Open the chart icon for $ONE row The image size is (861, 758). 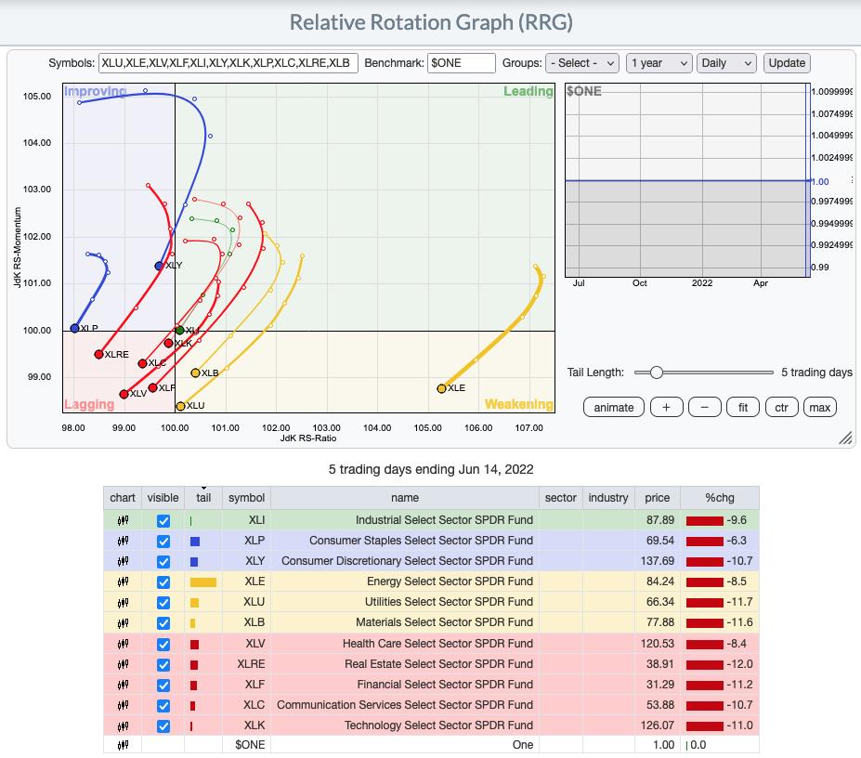[123, 745]
